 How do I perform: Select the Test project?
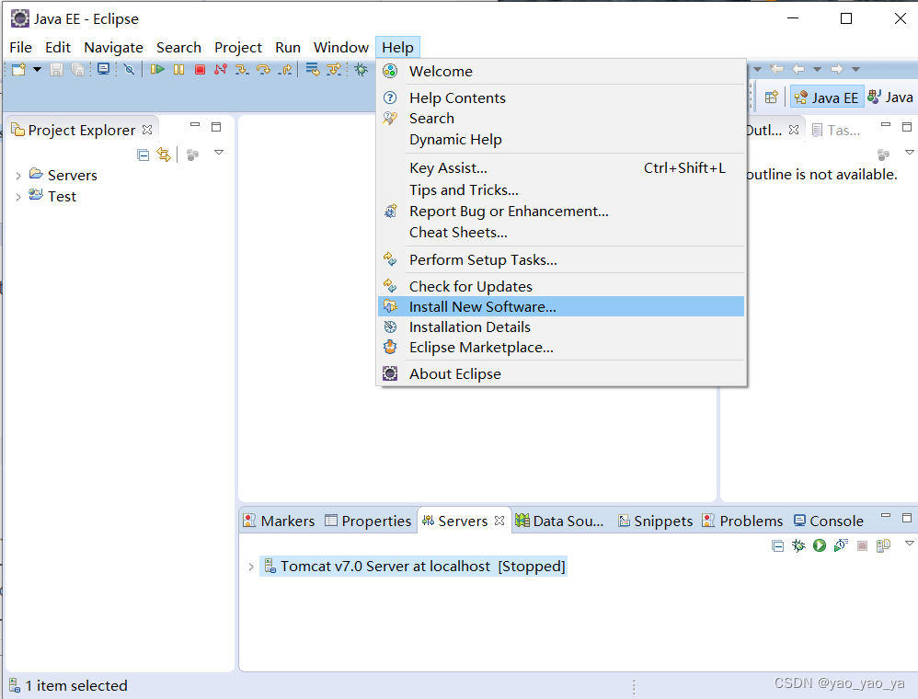click(x=62, y=197)
